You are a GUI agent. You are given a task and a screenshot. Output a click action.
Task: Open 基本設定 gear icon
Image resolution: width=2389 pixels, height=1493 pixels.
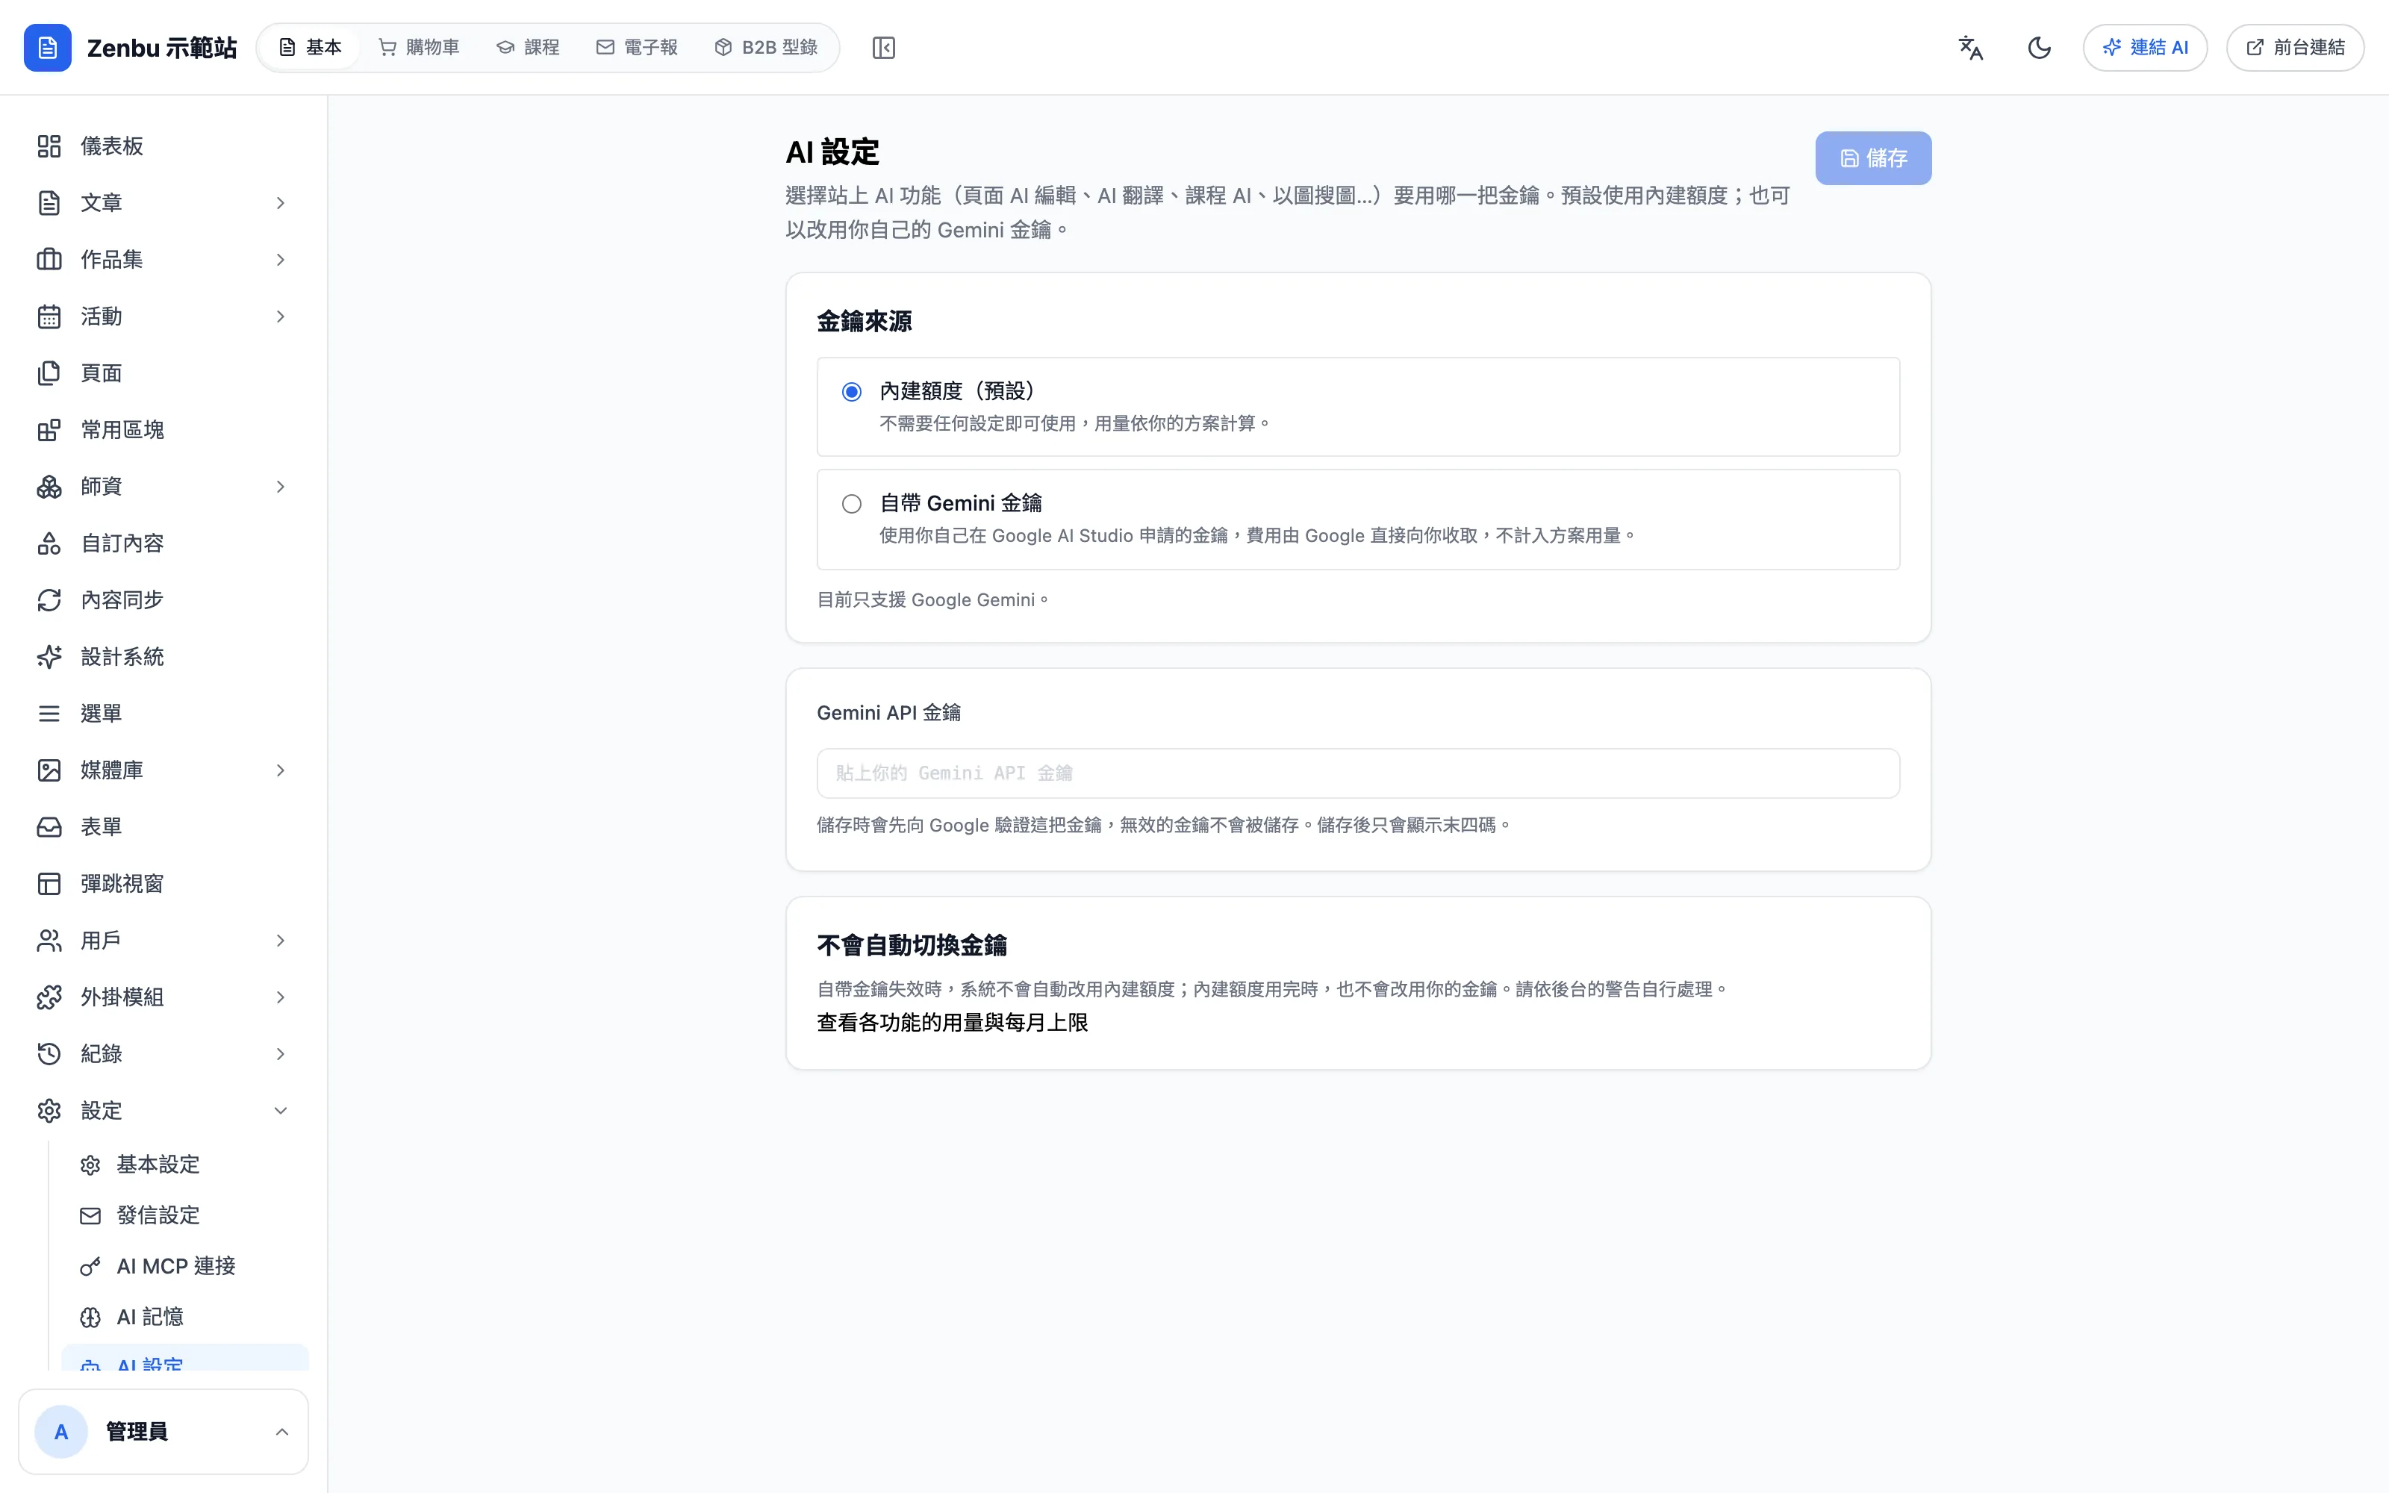pyautogui.click(x=91, y=1165)
